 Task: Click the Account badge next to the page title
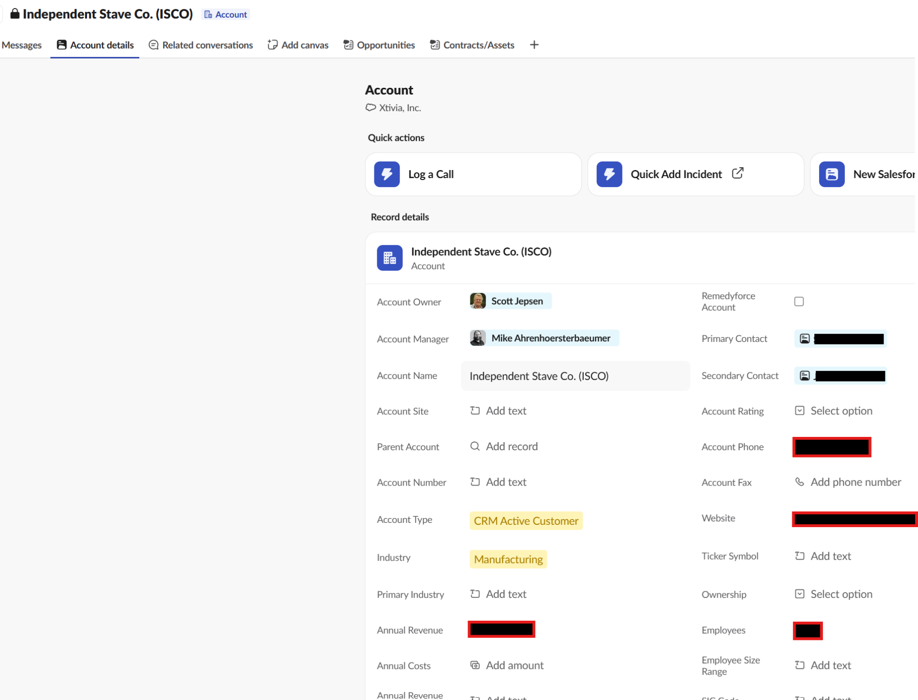225,14
